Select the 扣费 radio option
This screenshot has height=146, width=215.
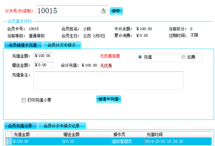coord(183,57)
